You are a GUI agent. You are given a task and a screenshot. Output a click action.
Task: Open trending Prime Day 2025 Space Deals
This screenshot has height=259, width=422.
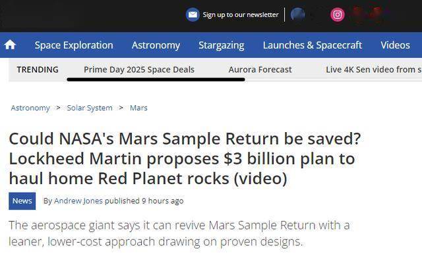pyautogui.click(x=139, y=70)
